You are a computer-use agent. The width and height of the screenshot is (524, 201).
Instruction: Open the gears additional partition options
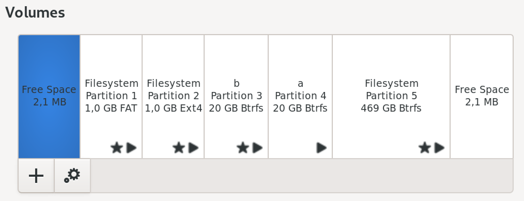click(72, 176)
